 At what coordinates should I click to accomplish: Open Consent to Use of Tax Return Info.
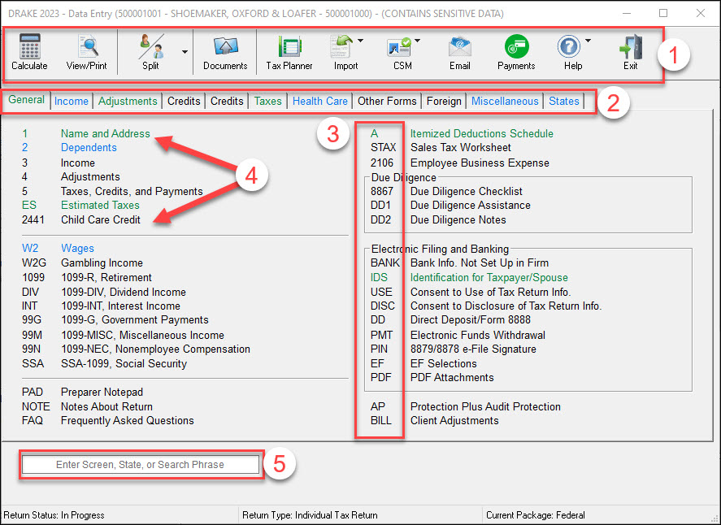coord(491,292)
